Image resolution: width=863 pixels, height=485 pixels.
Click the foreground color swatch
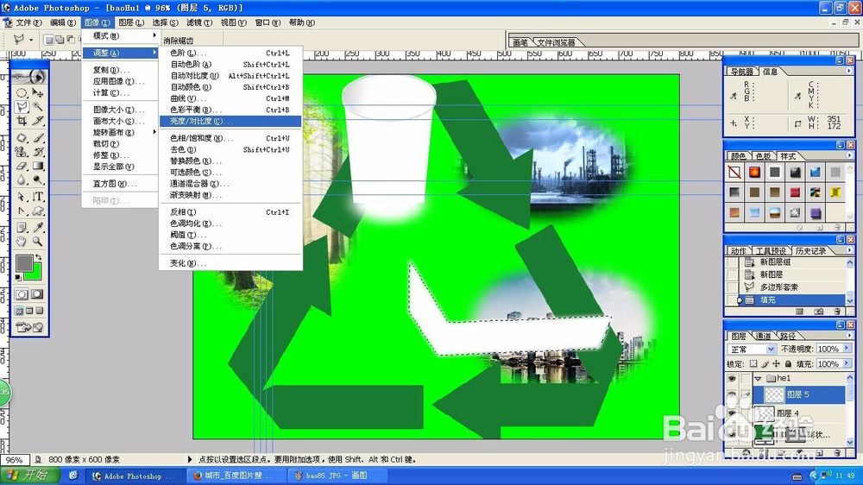pyautogui.click(x=24, y=264)
